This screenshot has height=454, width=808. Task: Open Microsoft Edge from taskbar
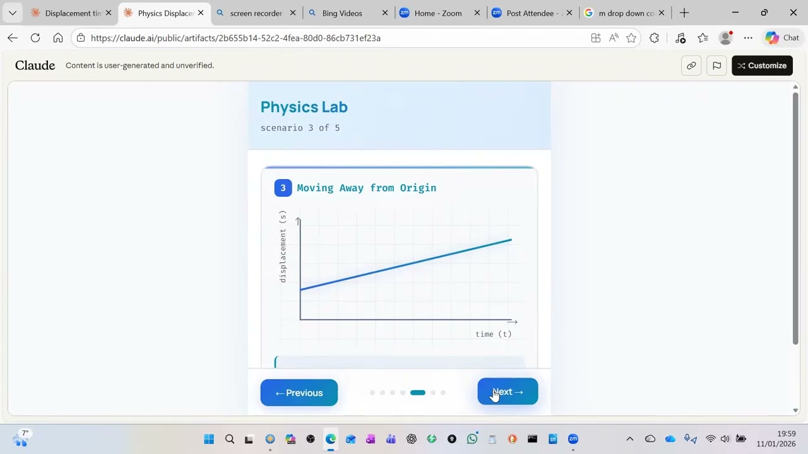click(331, 439)
